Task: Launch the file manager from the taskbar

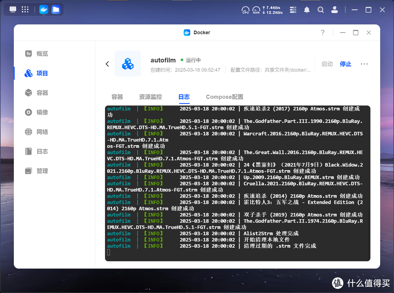Action: (x=56, y=9)
